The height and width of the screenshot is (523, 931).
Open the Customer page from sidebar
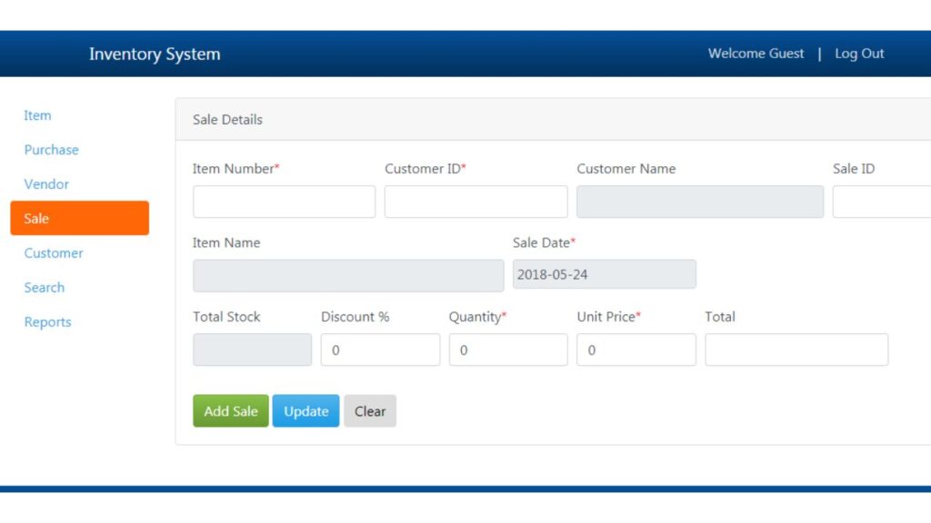(x=54, y=252)
